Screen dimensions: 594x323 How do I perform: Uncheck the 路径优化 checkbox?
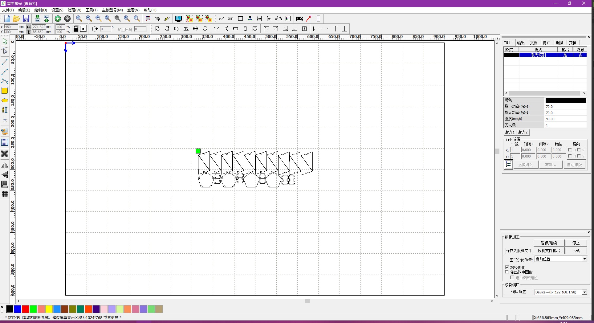507,267
